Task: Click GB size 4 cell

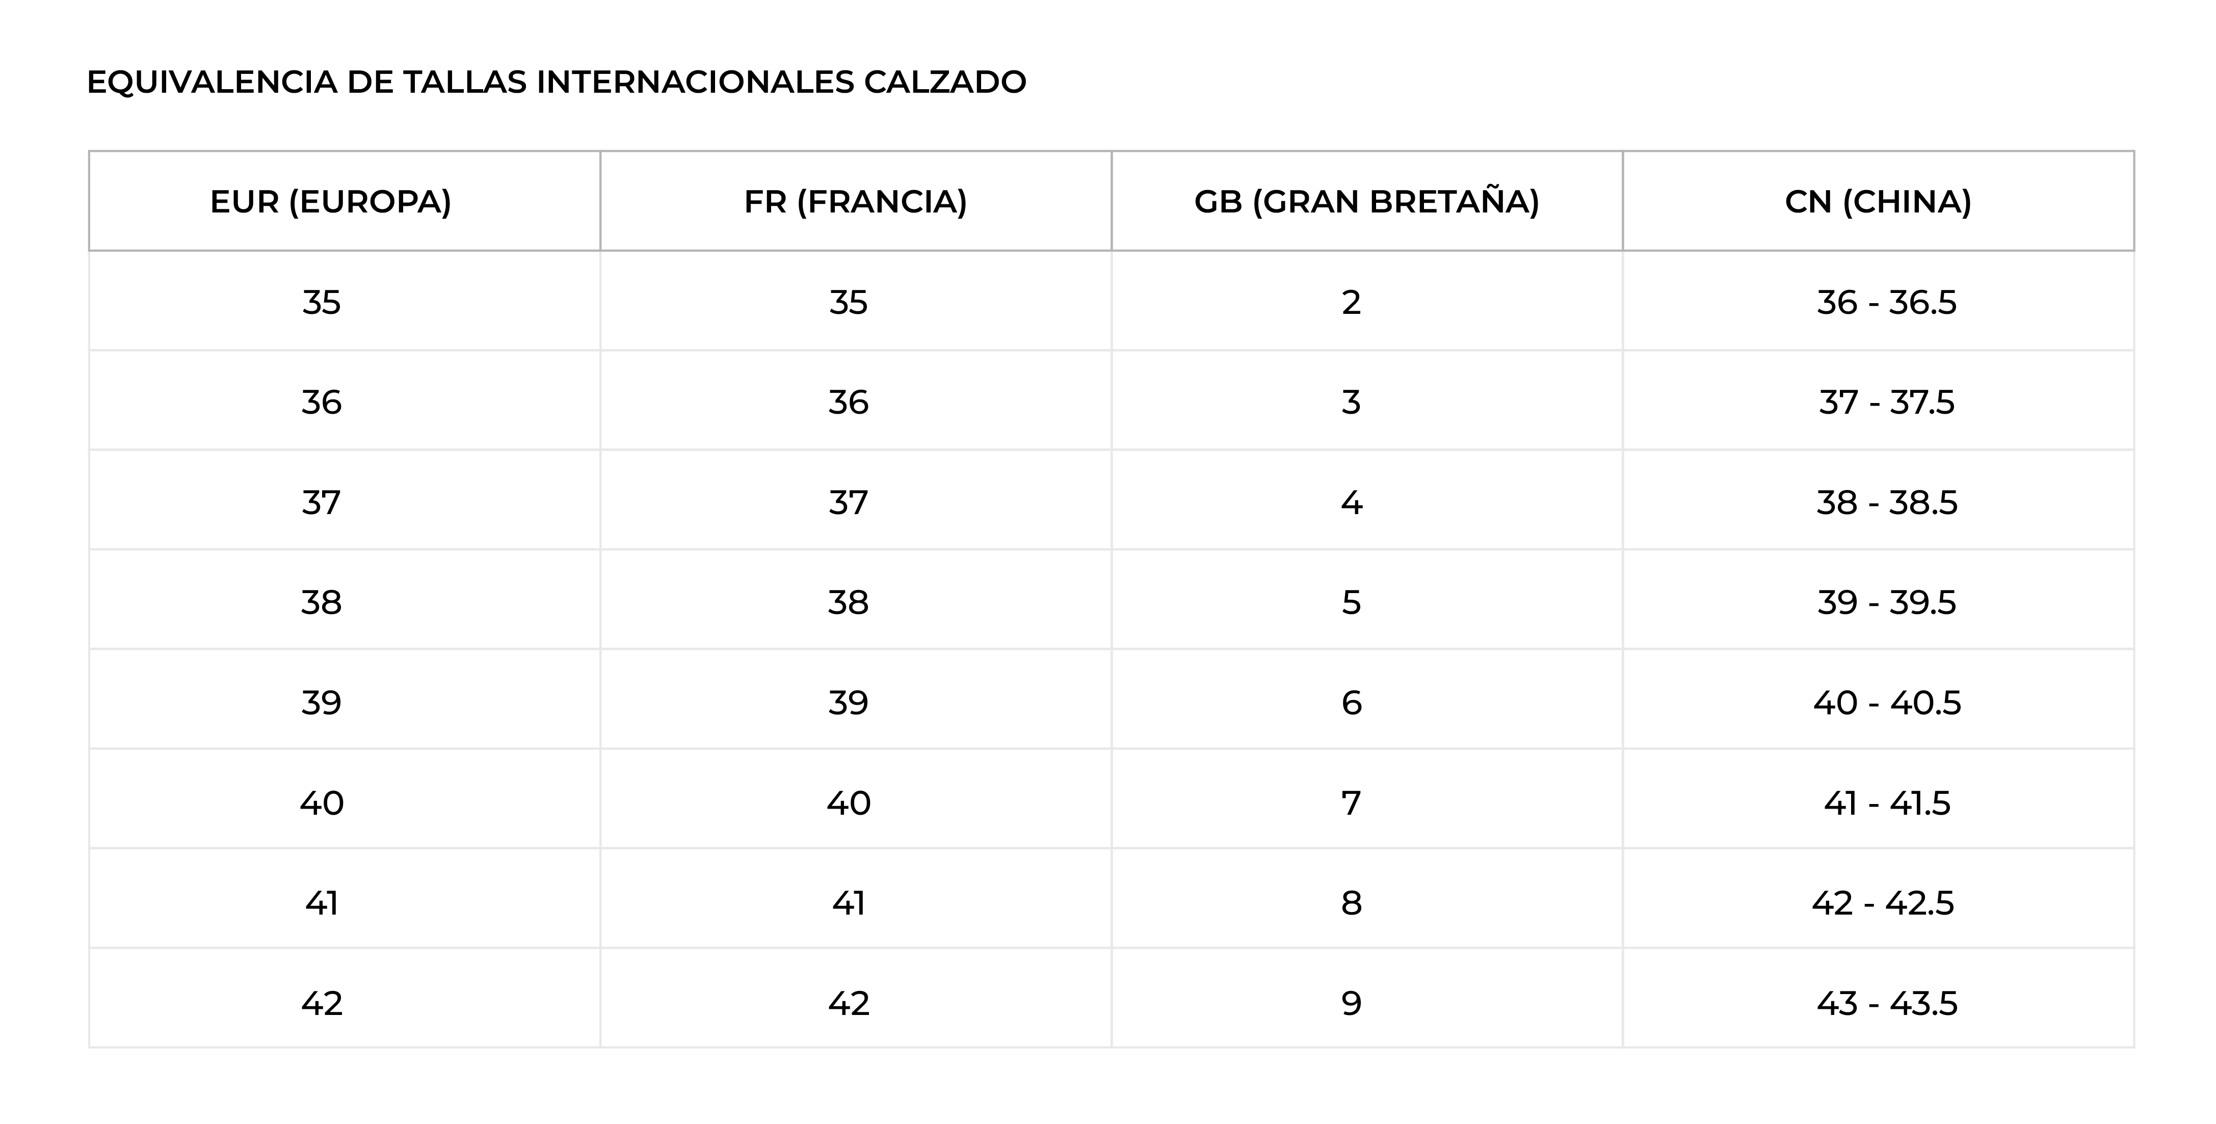Action: [x=1351, y=502]
